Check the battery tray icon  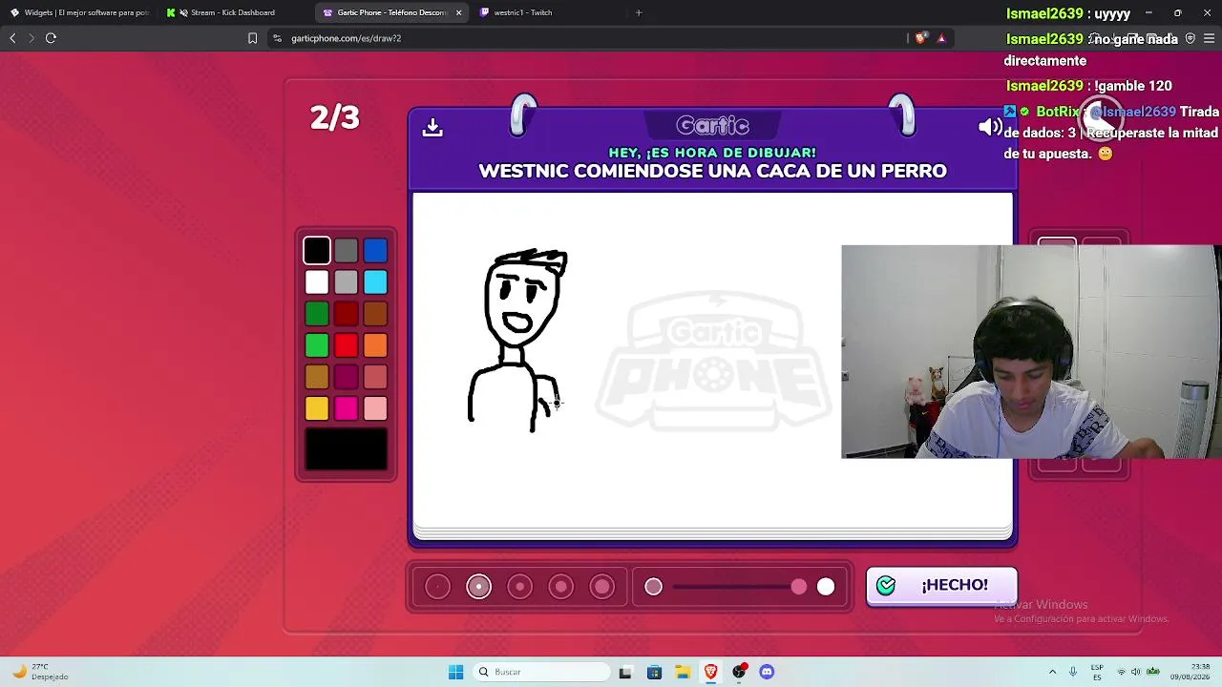[1152, 672]
